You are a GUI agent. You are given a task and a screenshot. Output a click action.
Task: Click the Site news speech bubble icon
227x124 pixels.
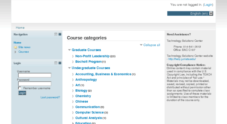pyautogui.click(x=15, y=47)
